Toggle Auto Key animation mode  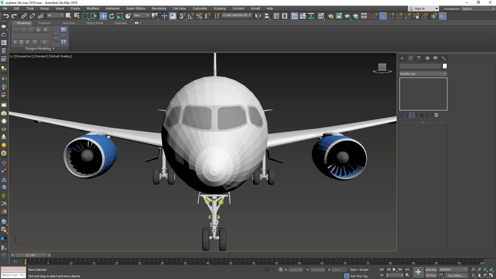431,269
